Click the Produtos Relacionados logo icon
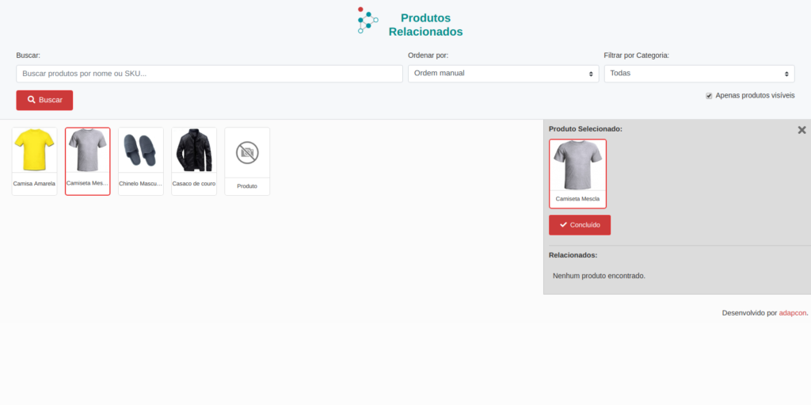The height and width of the screenshot is (405, 811). click(x=367, y=20)
